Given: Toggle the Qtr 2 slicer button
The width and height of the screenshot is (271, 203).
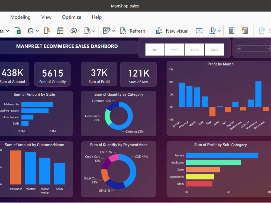Looking at the screenshot, I should 175,50.
